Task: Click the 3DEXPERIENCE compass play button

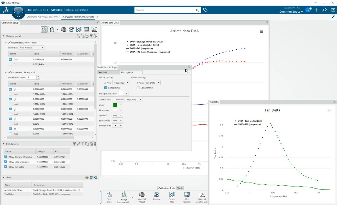Action: 19,13
